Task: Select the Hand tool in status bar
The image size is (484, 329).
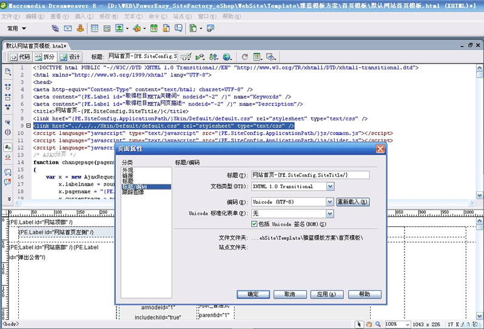Action: click(x=369, y=324)
